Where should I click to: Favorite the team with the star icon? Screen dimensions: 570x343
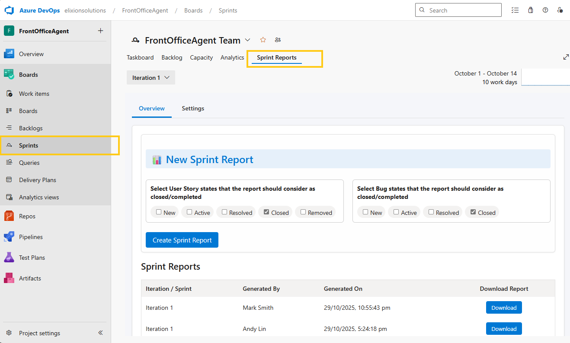(263, 40)
